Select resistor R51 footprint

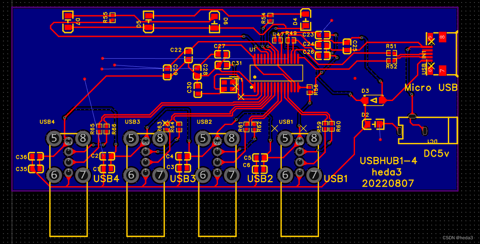(391, 54)
